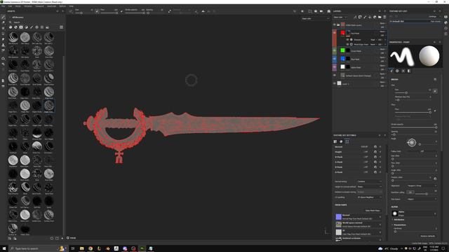
Task: Toggle visibility of Layer 1
Action: coord(334,83)
